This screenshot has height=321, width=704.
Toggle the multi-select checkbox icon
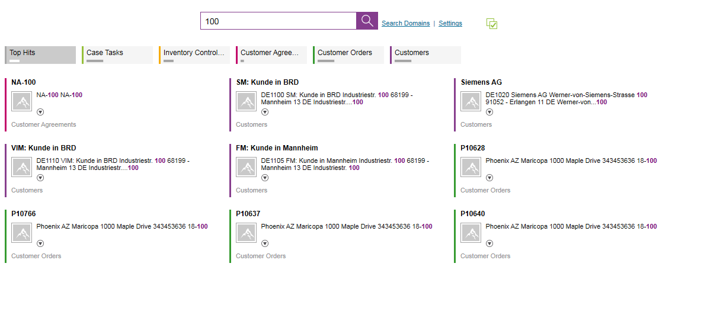tap(491, 24)
